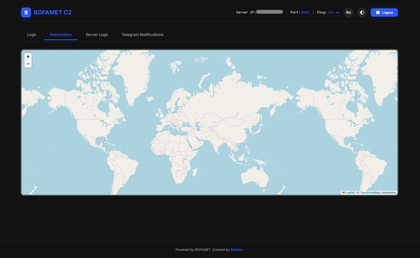The image size is (420, 258).
Task: Zoom out of the map
Action: point(28,64)
